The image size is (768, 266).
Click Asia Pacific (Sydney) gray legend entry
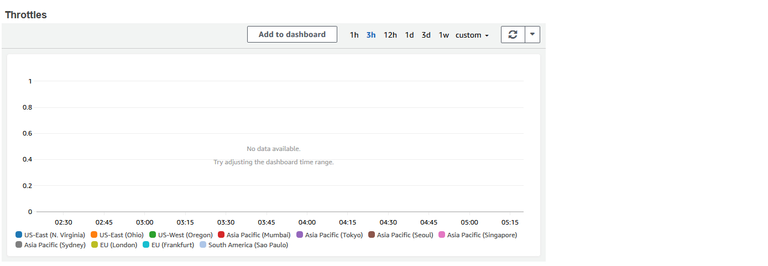click(50, 245)
